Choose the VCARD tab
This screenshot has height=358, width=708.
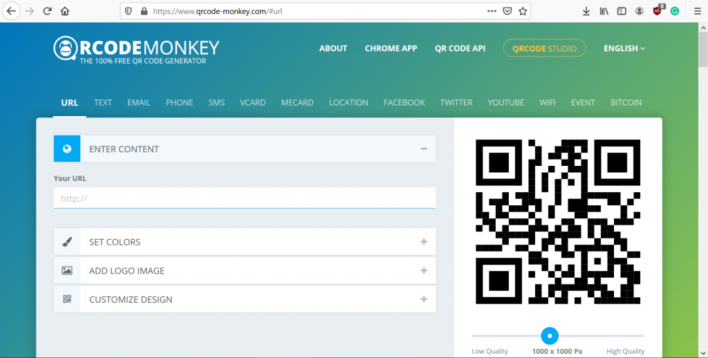click(252, 103)
